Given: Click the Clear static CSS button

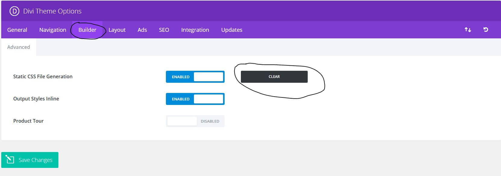Looking at the screenshot, I should tap(274, 77).
